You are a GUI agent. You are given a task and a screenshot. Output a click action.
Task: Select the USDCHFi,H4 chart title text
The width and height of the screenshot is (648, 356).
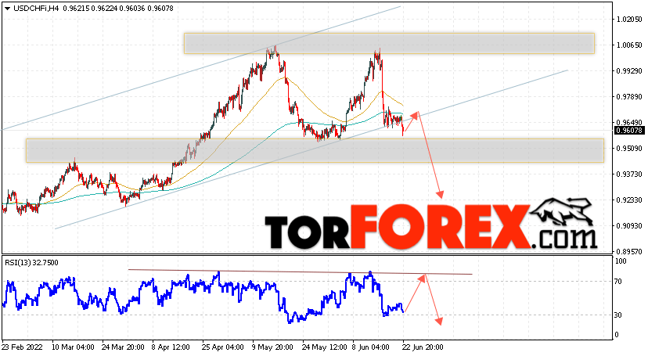click(36, 9)
